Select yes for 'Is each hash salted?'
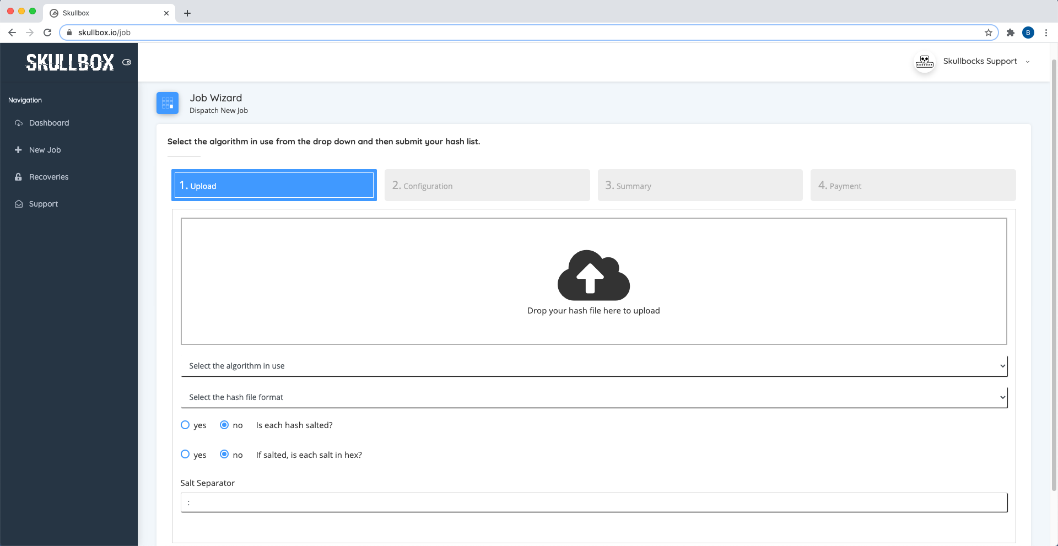 click(x=185, y=425)
